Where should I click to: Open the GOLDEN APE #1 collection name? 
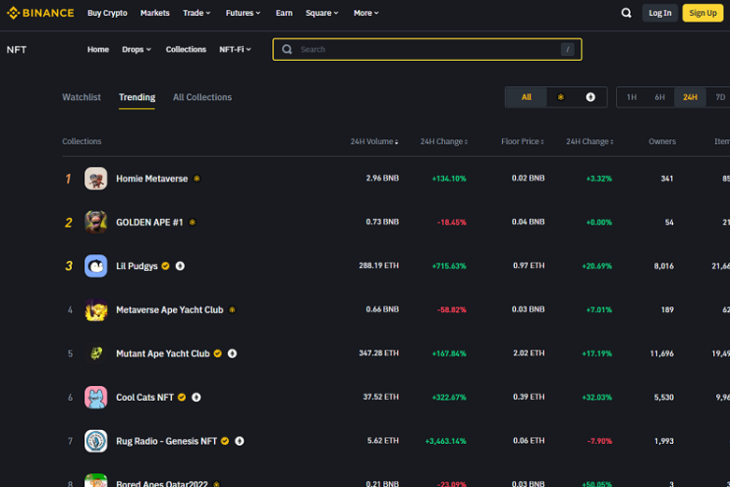[x=149, y=222]
